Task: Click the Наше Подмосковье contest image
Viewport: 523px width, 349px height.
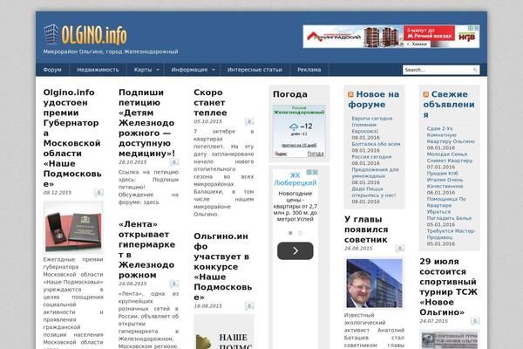Action: (x=224, y=332)
